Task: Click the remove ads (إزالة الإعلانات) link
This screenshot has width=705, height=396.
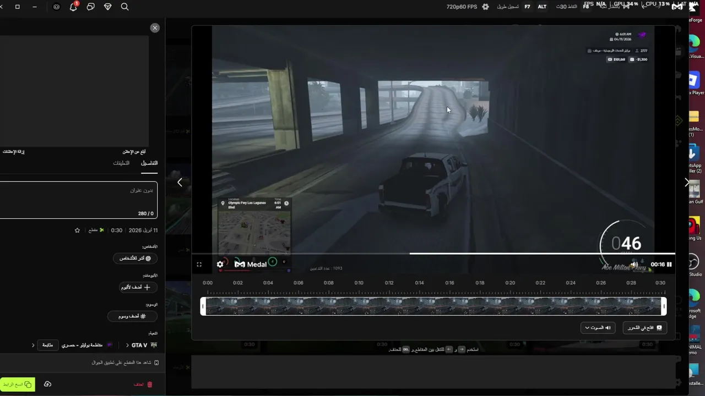Action: click(13, 152)
